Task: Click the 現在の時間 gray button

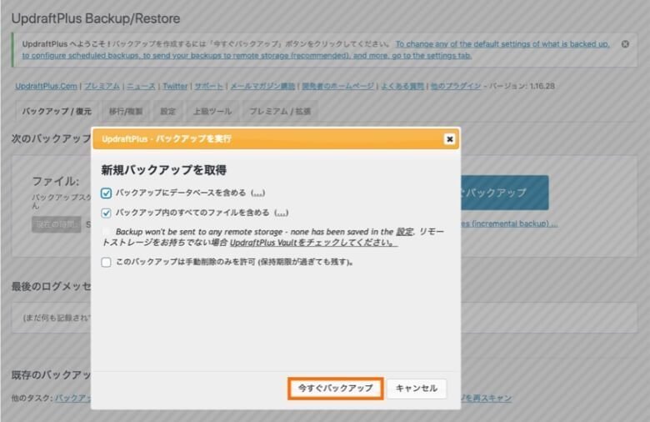Action: [x=57, y=224]
